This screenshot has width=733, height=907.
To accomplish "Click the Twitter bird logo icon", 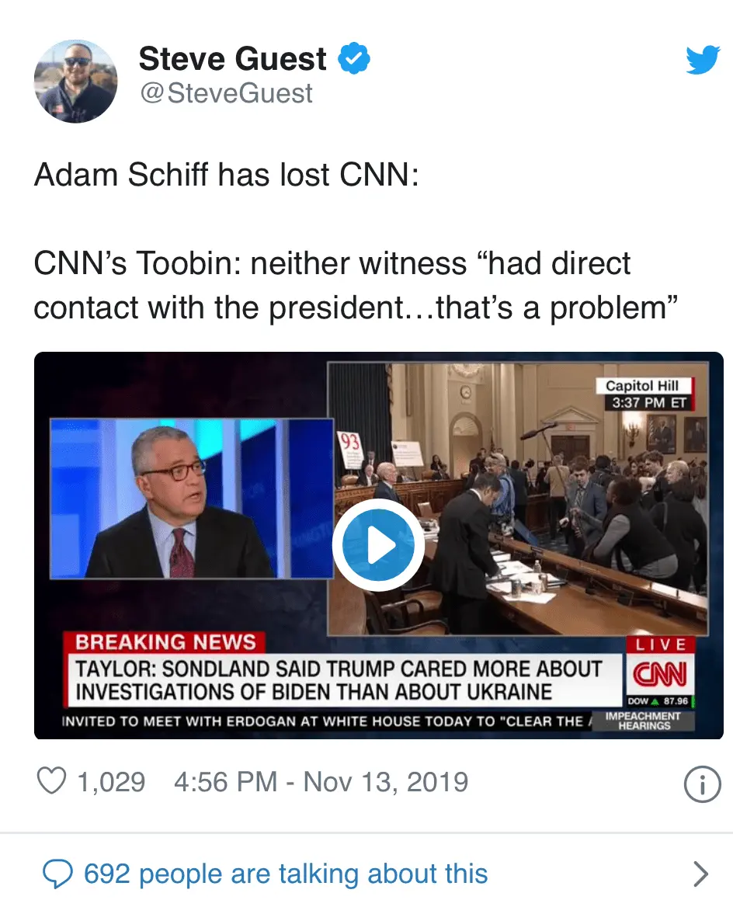I will pyautogui.click(x=702, y=60).
